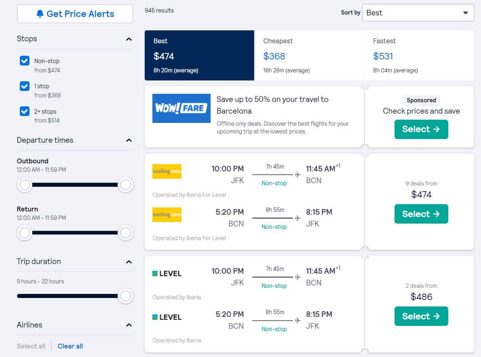Collapse the Stops filter section
481x357 pixels.
pos(129,39)
